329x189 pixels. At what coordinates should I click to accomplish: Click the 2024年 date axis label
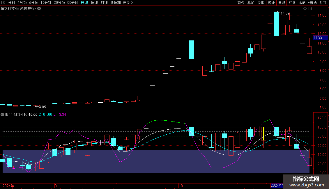pyautogui.click(x=8, y=186)
